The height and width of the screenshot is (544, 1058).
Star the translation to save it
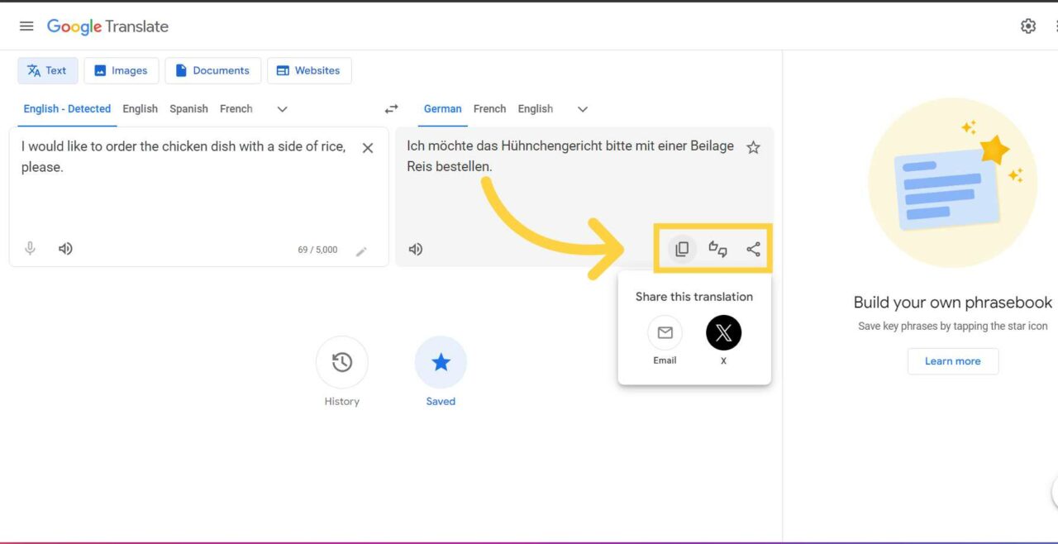point(753,147)
